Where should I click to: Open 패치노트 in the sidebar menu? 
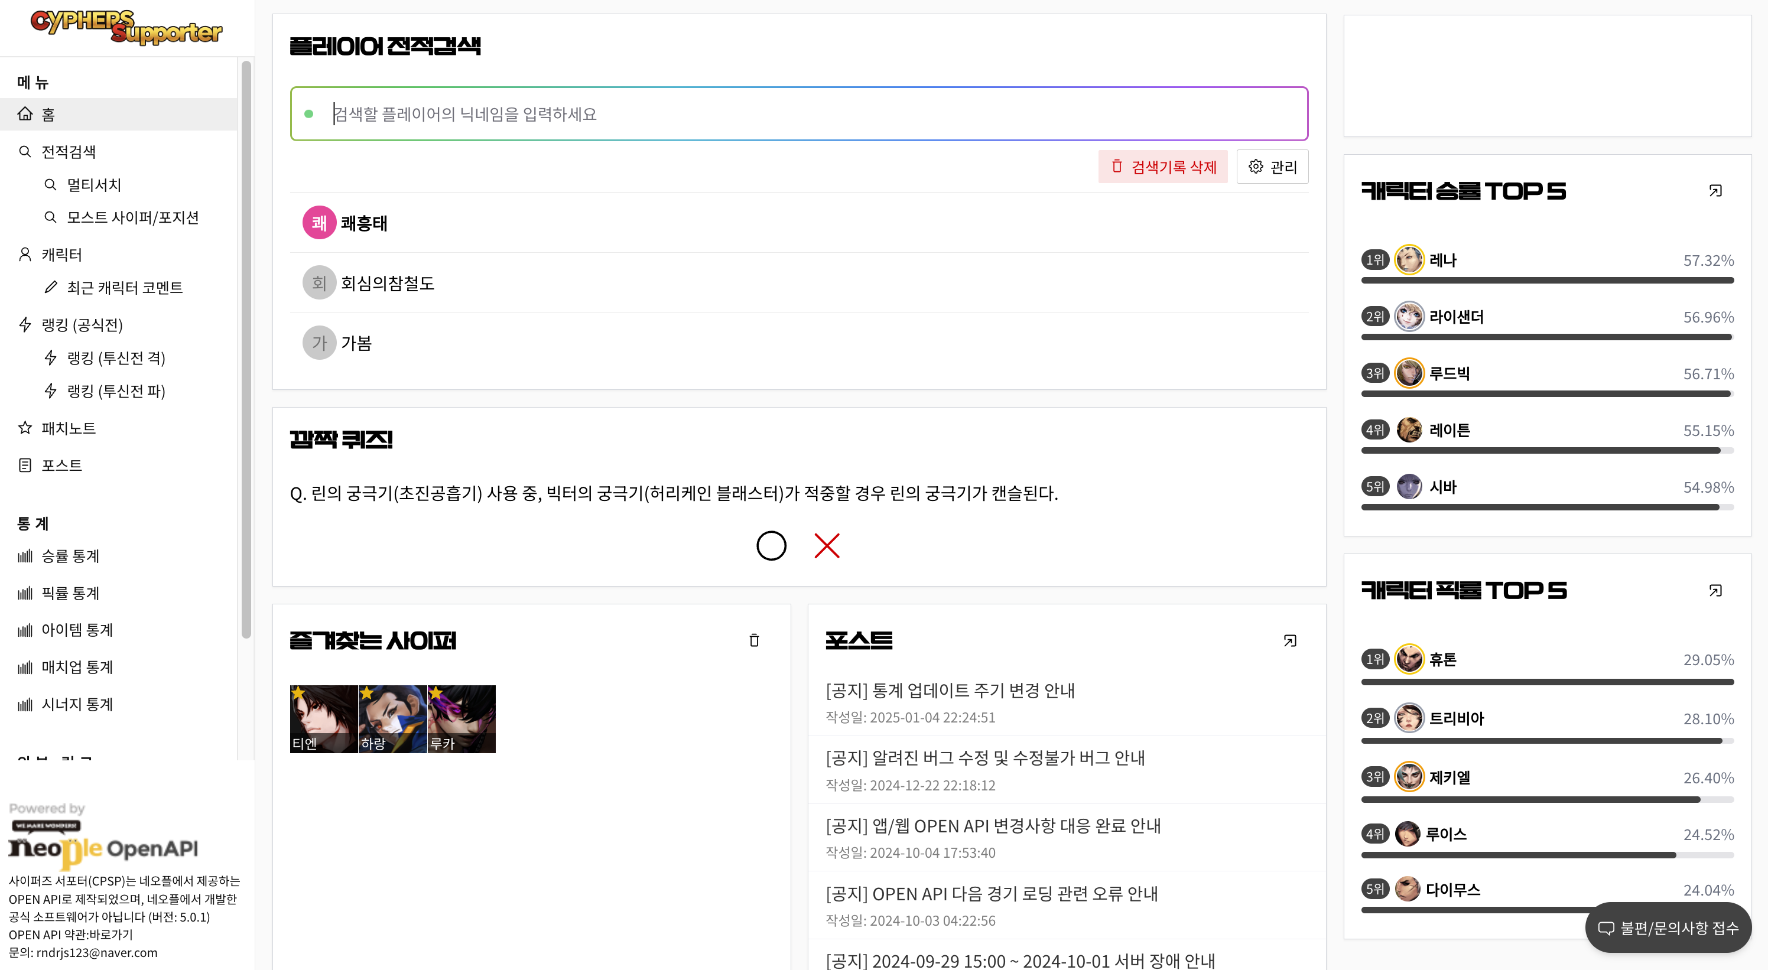[69, 428]
